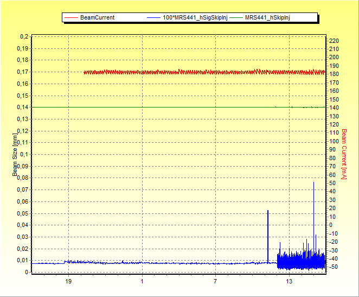Click the tallest blue spike's peak
Viewport: 359px width, 297px height.
(313, 183)
